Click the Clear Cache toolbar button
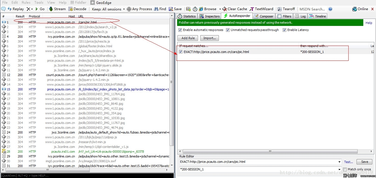The height and width of the screenshot is (178, 376). pos(235,9)
